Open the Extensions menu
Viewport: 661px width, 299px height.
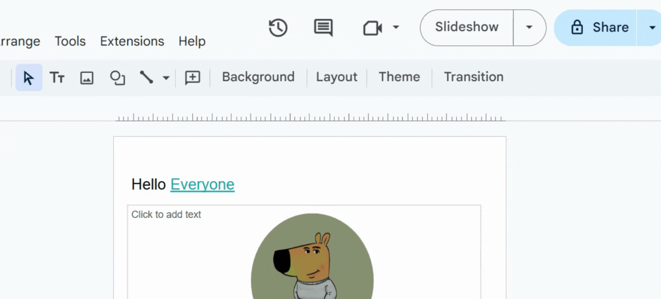132,41
